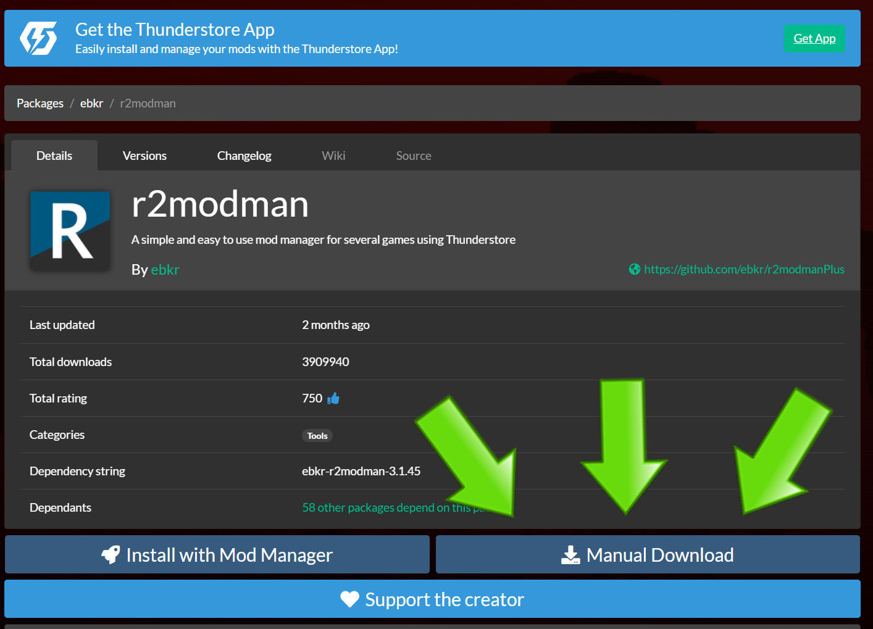The width and height of the screenshot is (873, 629).
Task: Click the 'Total rating' row label
Action: [59, 398]
